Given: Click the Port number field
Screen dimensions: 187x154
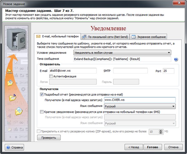Looking at the screenshot, I should click(x=169, y=71).
